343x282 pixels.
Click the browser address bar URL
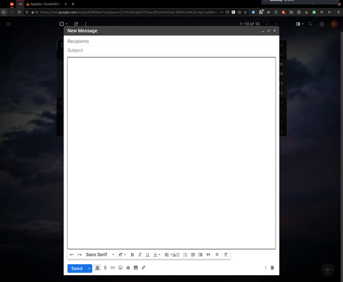128,12
